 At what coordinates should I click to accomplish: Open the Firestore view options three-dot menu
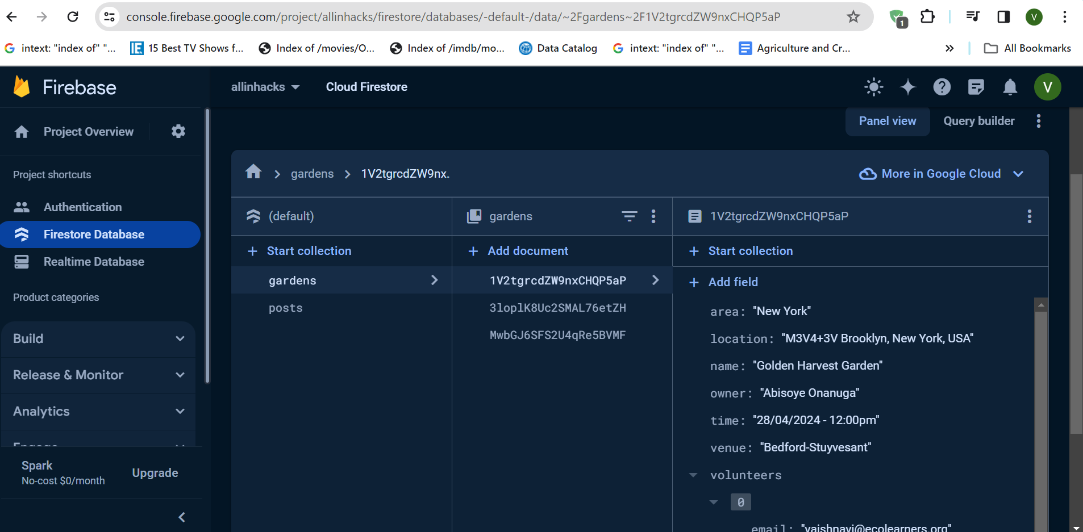click(1039, 121)
